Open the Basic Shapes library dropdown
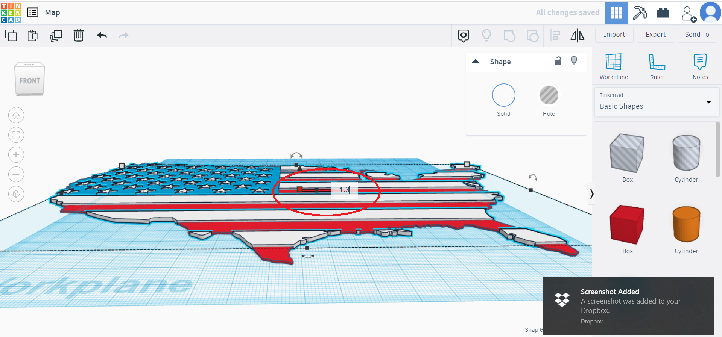The image size is (722, 337). (x=657, y=102)
